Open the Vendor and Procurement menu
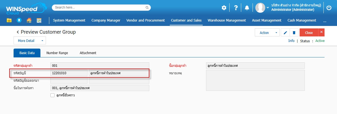The image size is (337, 114). [145, 20]
